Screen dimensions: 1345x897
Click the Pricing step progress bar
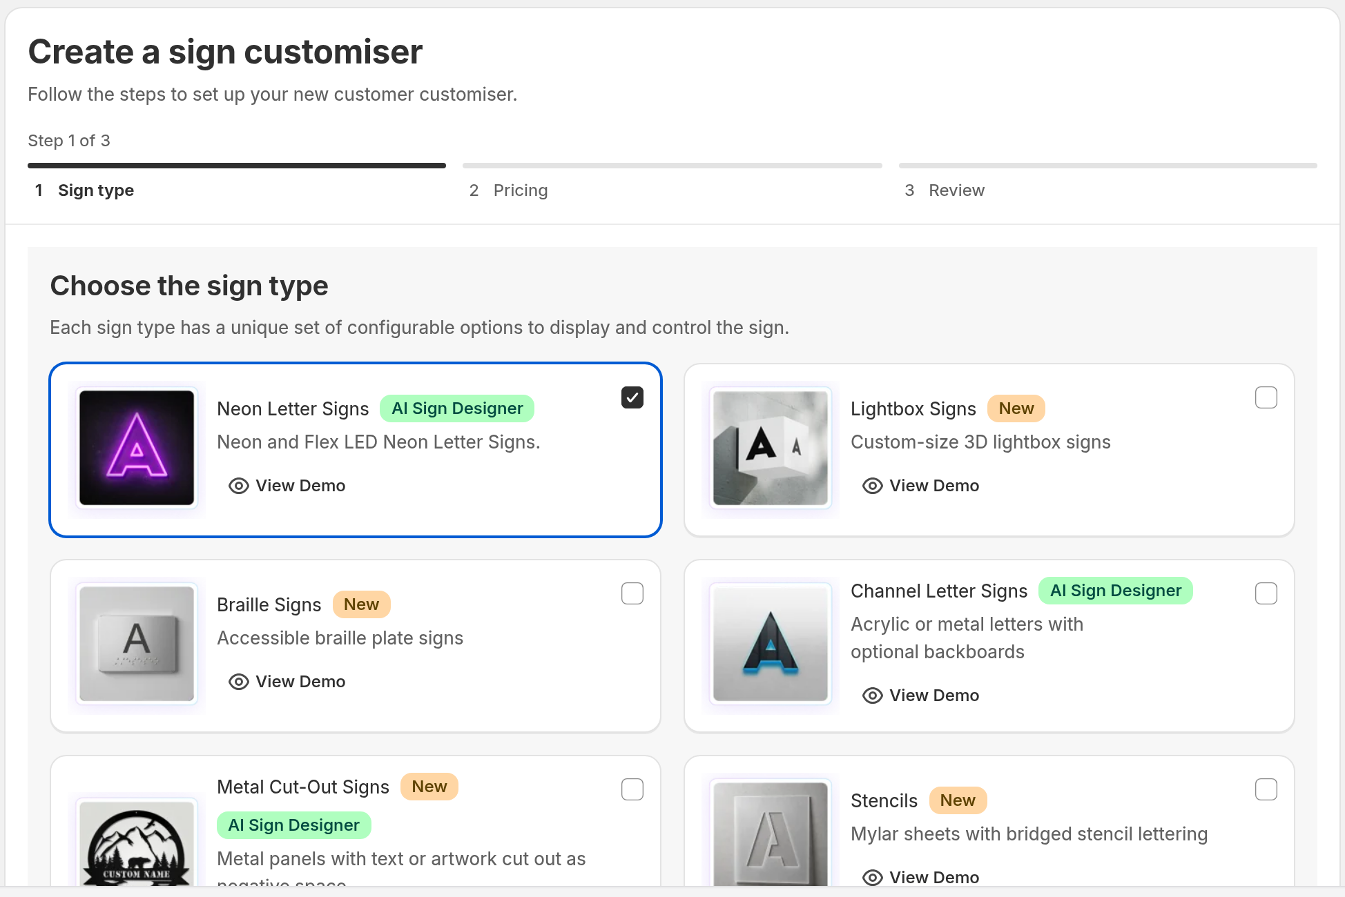pos(672,166)
